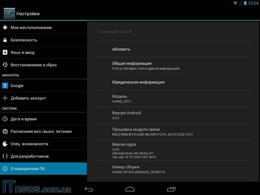260x195 pixels.
Task: Tap the Язык и ввод keyboard icon
Action: [5, 53]
